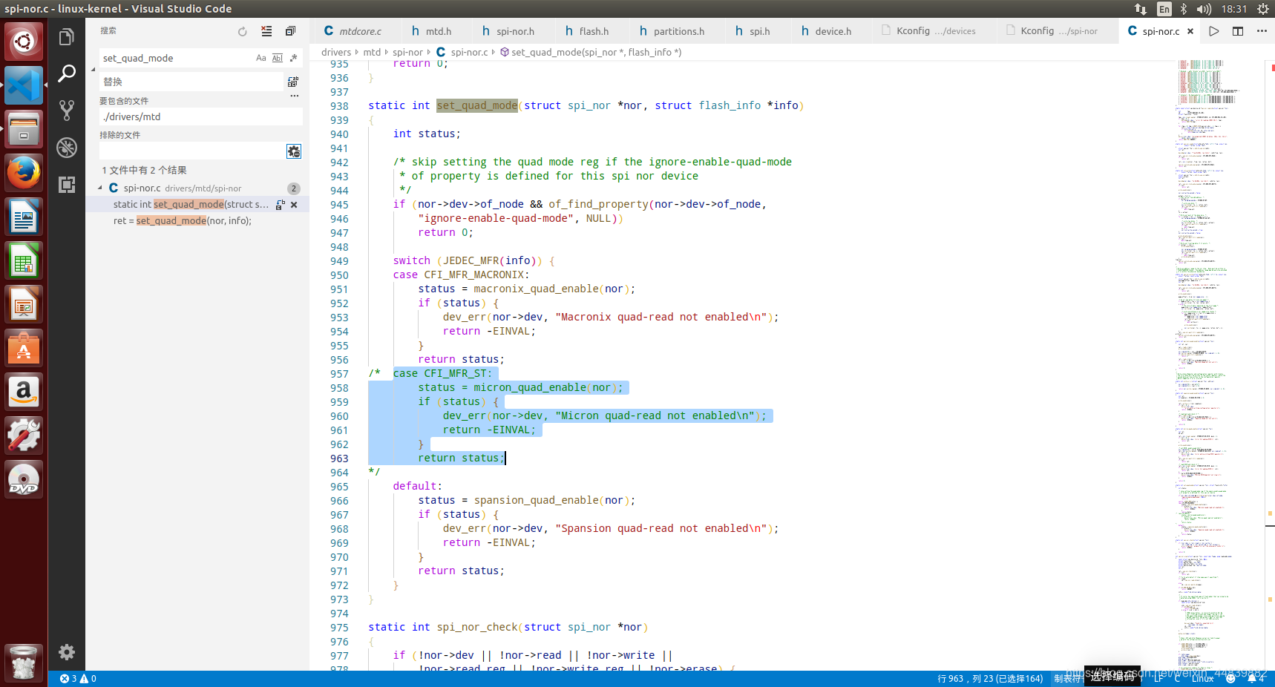Viewport: 1275px width, 687px height.
Task: Open System Settings wrench icon in dock
Action: coord(24,435)
